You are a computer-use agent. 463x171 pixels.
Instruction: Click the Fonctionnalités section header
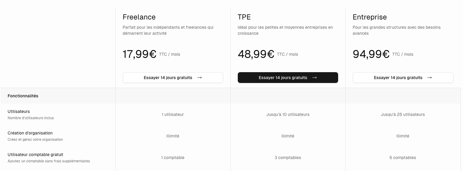tap(23, 96)
